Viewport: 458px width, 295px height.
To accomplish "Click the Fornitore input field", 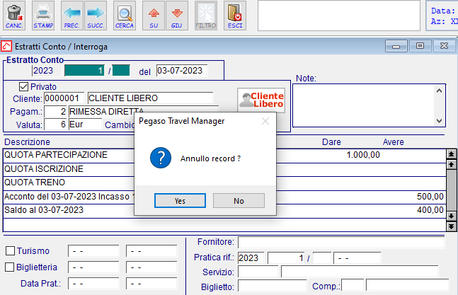I will pos(341,242).
